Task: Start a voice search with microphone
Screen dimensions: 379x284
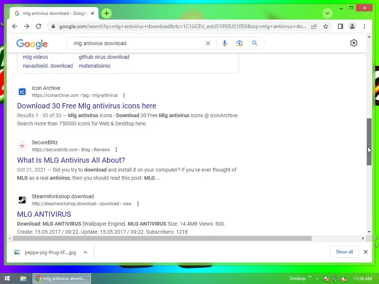Action: 225,43
